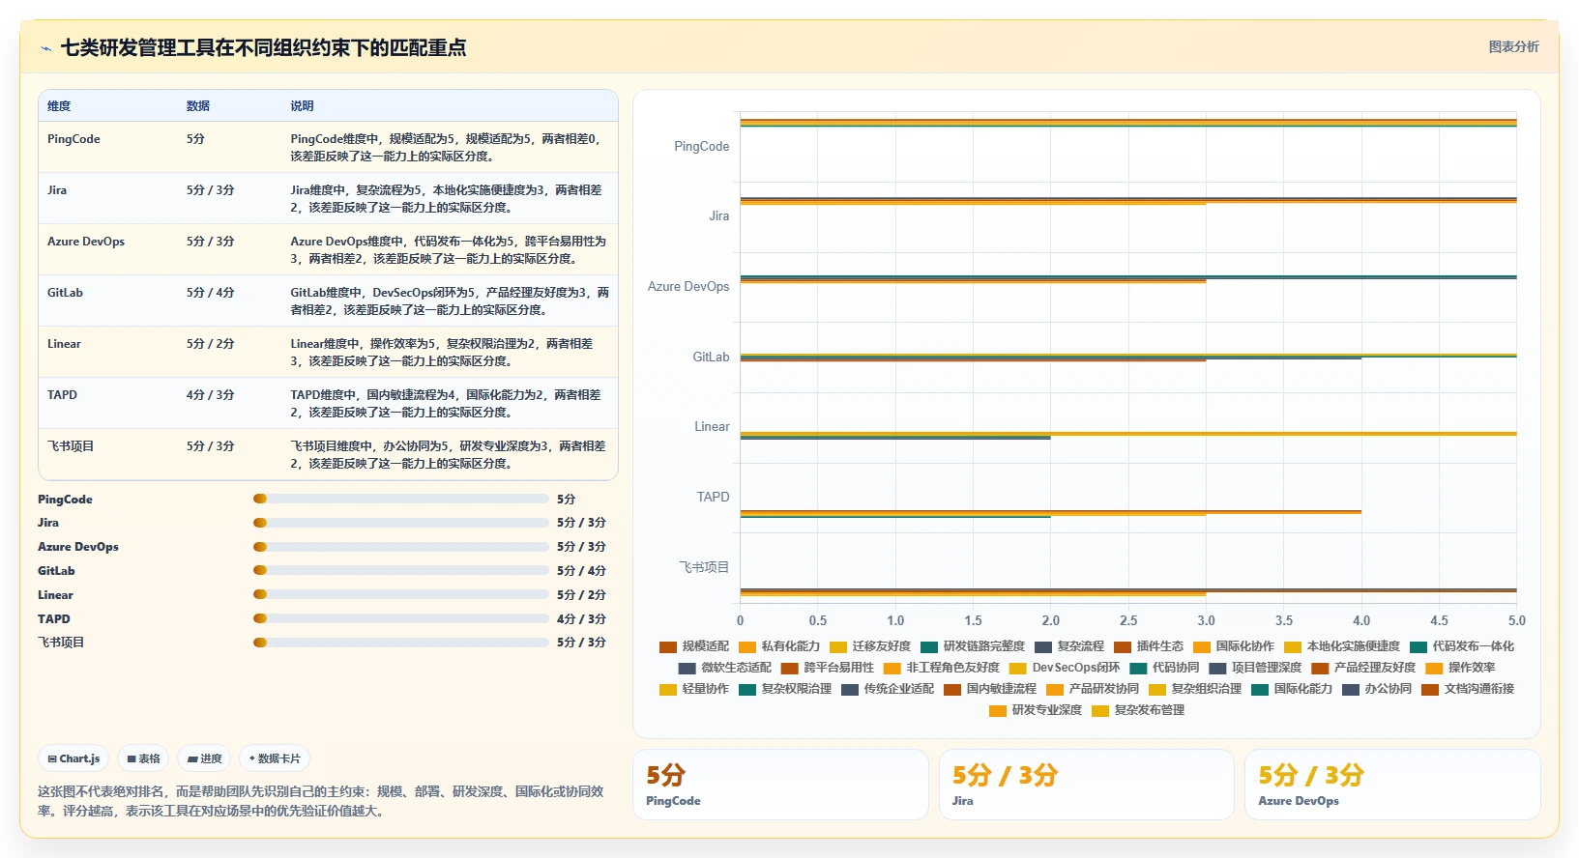Click the 5分 / 2分 value in Linear table row
The width and height of the screenshot is (1579, 858).
[x=211, y=344]
